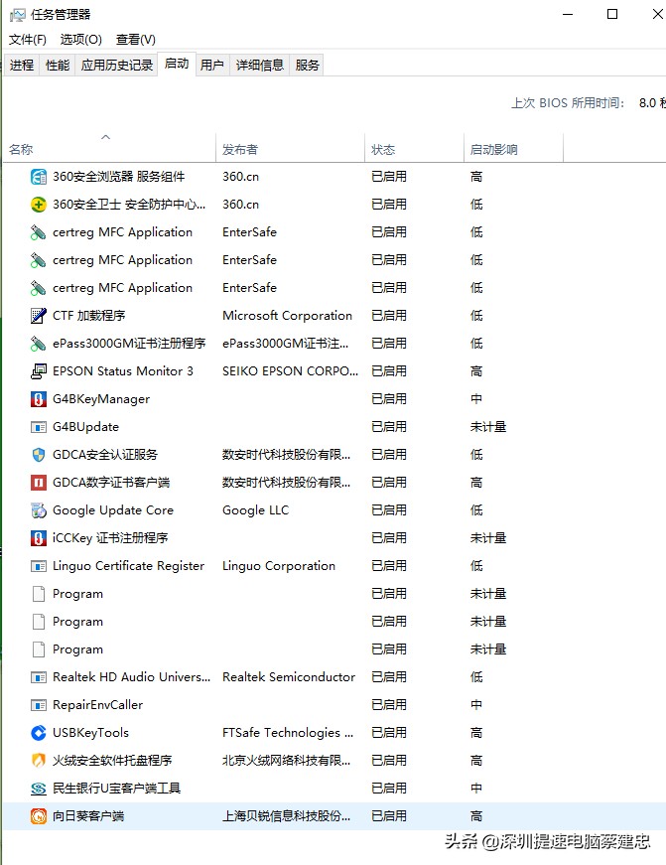Click publisher Linguo Corporation
The image size is (666, 865).
279,566
